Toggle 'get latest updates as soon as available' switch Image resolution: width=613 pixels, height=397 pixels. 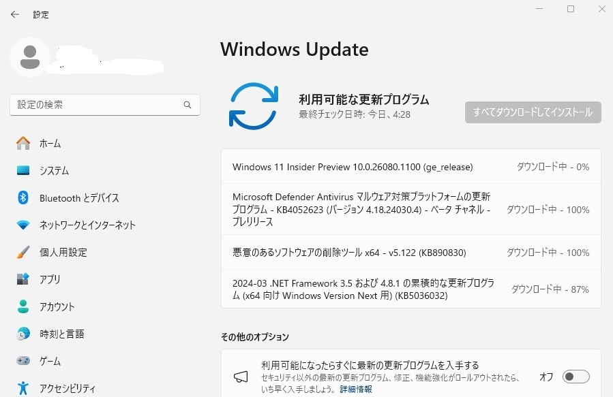(575, 377)
